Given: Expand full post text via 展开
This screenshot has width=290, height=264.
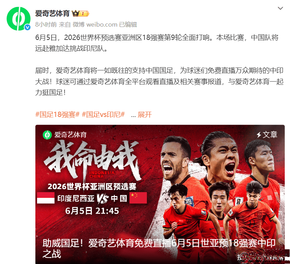Looking at the screenshot, I should pyautogui.click(x=145, y=114).
